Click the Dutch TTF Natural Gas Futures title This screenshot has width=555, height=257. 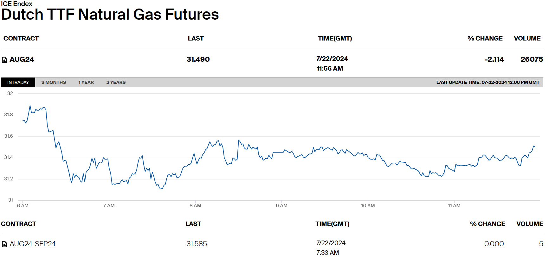pos(110,15)
